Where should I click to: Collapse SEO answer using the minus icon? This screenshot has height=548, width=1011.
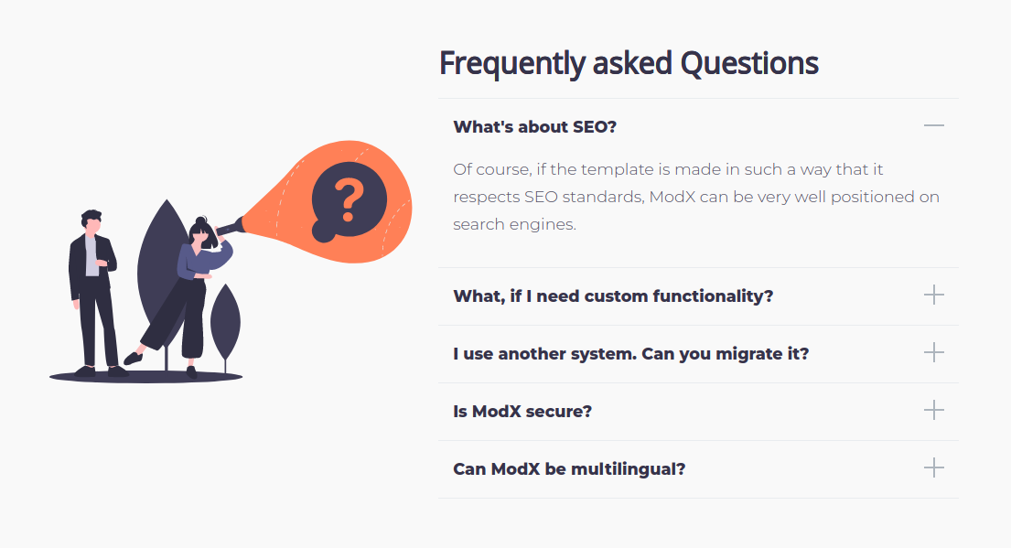point(933,125)
